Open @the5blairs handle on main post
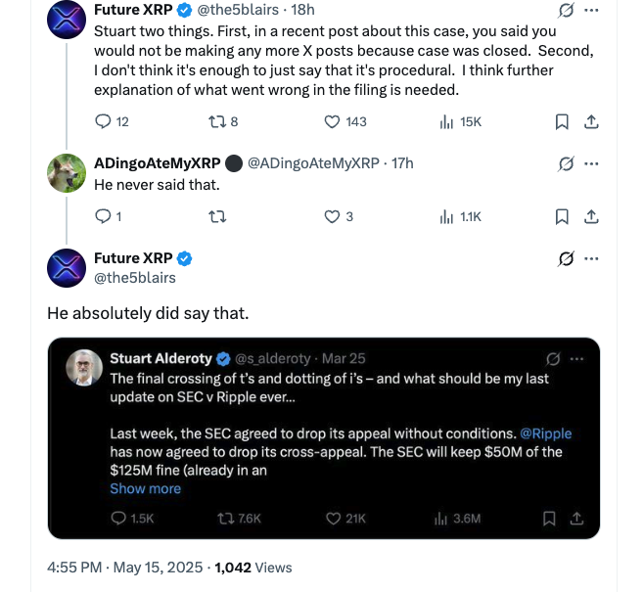This screenshot has height=592, width=643. tap(135, 278)
